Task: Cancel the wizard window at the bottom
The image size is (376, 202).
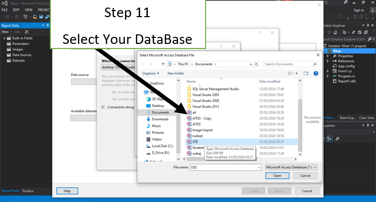Action: (x=307, y=191)
